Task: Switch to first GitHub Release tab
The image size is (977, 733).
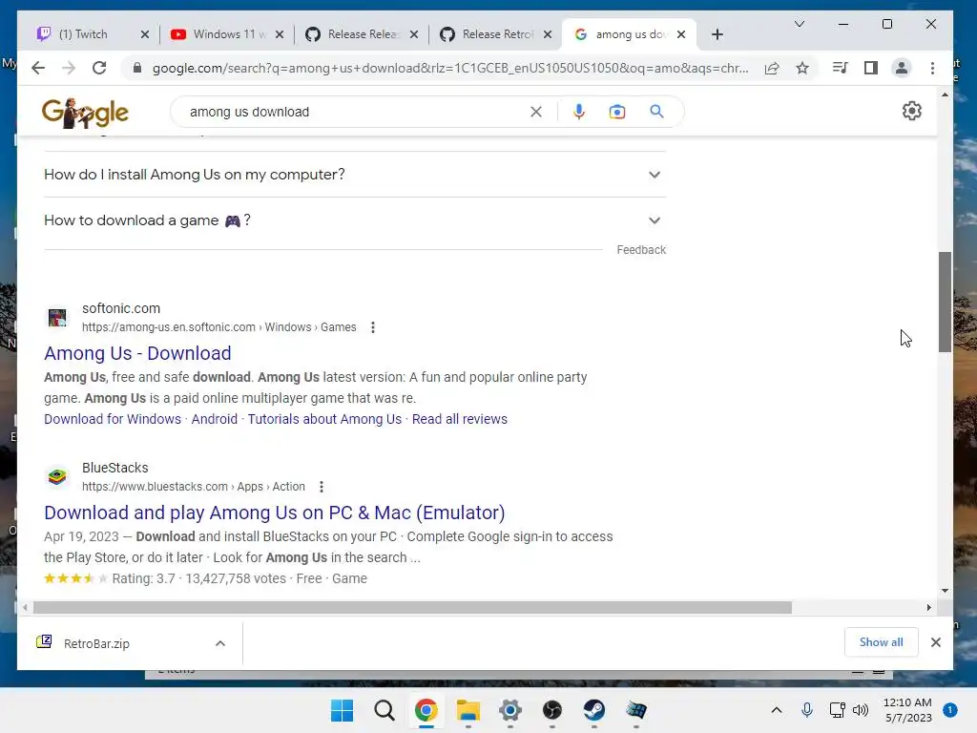Action: coord(363,34)
